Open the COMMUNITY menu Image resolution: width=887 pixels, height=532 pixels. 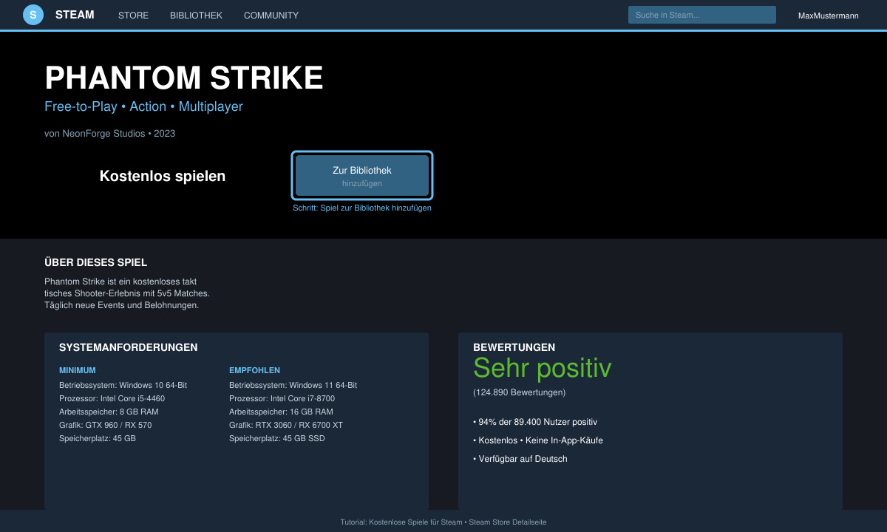[x=271, y=16]
